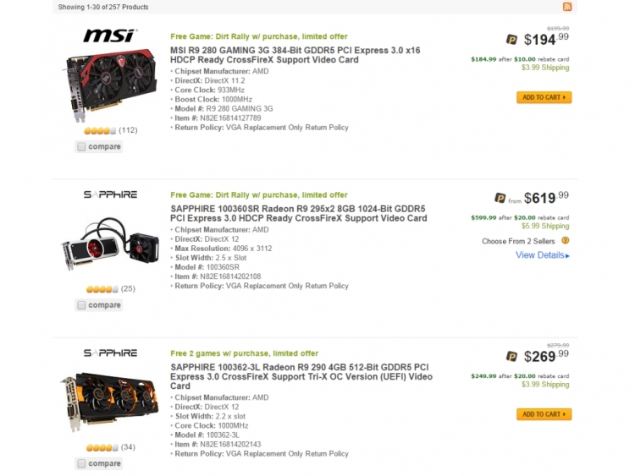Click the liquid-cooled R9 295x2 product image
The image size is (635, 476).
click(110, 243)
